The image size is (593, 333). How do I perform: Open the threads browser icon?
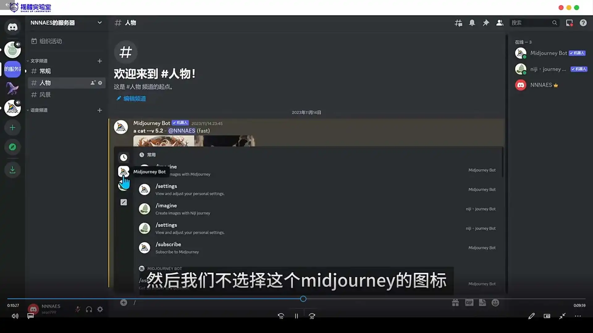[458, 23]
